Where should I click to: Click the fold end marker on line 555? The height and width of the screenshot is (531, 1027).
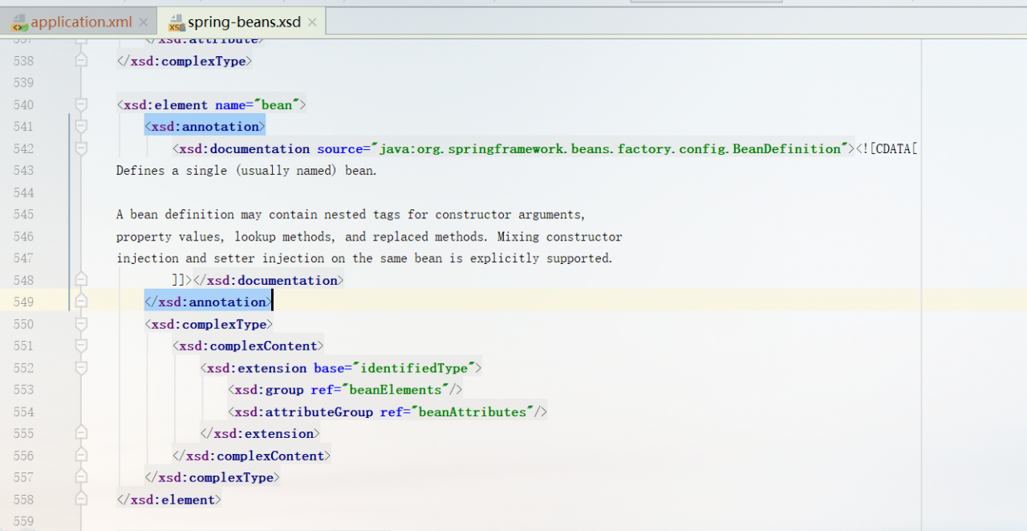(81, 433)
